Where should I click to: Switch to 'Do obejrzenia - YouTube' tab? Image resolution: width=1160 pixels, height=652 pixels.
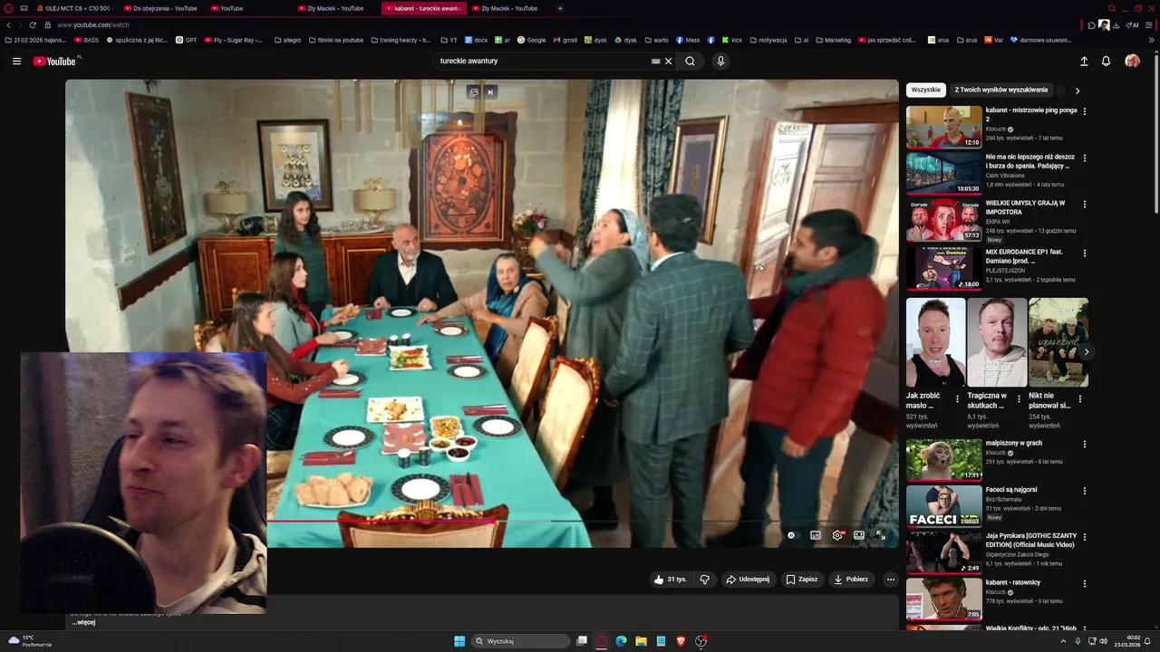pyautogui.click(x=160, y=8)
